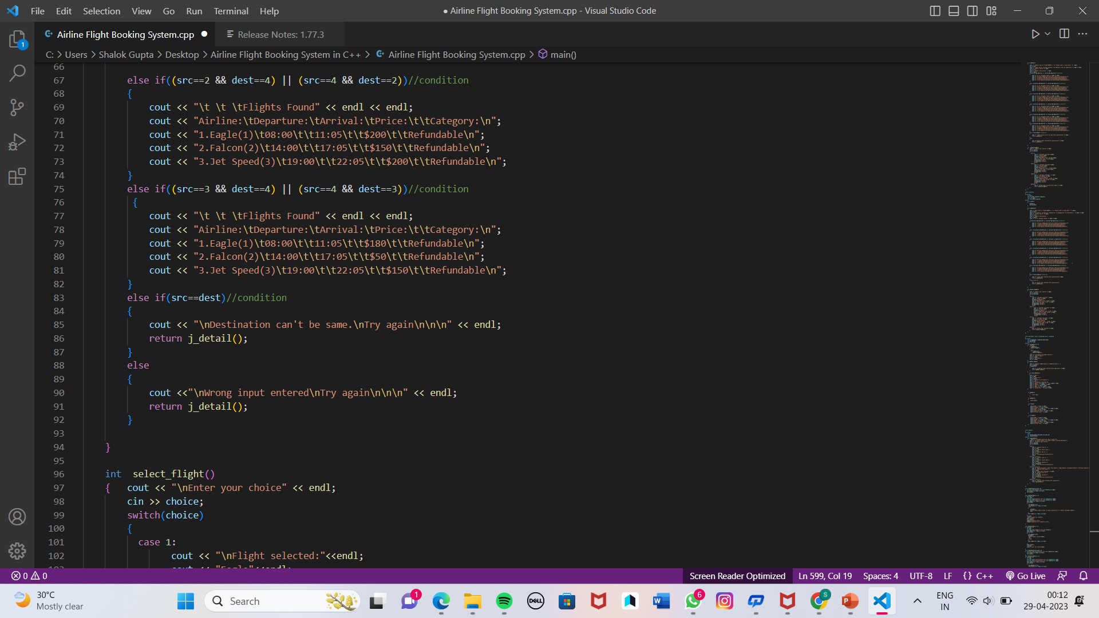This screenshot has width=1099, height=618.
Task: Open the Search view icon
Action: [17, 73]
